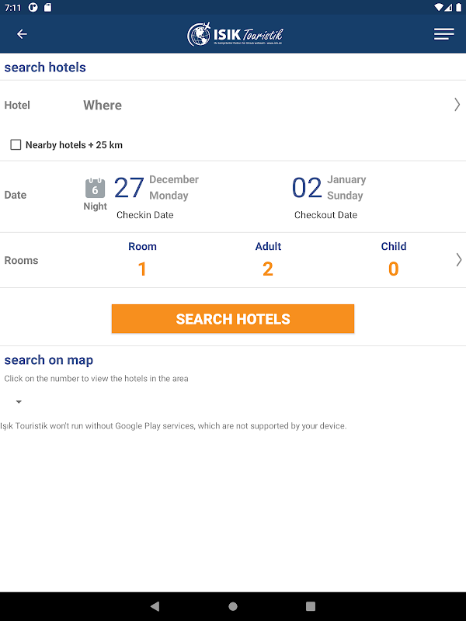Change the Adult count value

268,269
